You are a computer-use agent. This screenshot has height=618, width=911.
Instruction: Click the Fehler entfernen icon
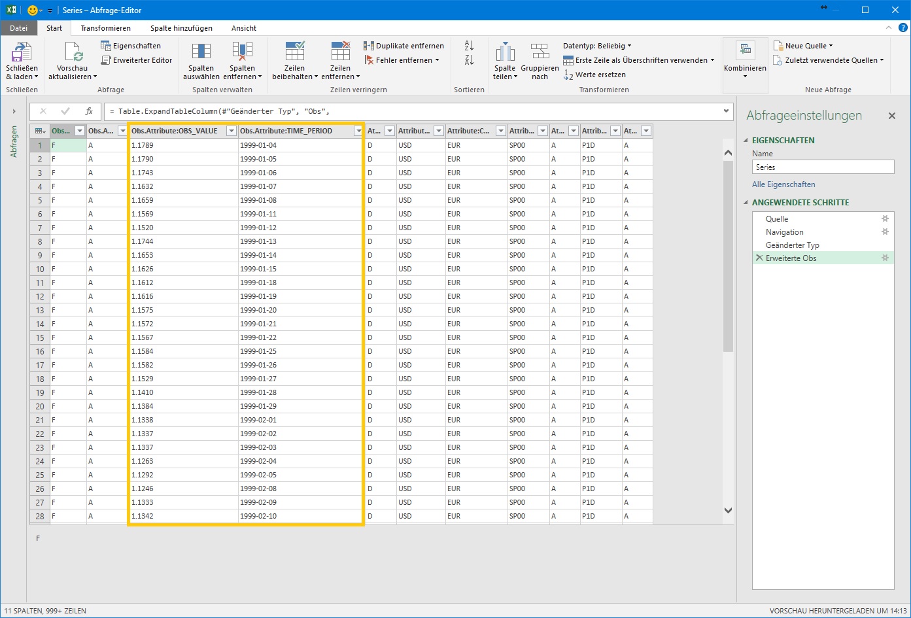[x=400, y=60]
